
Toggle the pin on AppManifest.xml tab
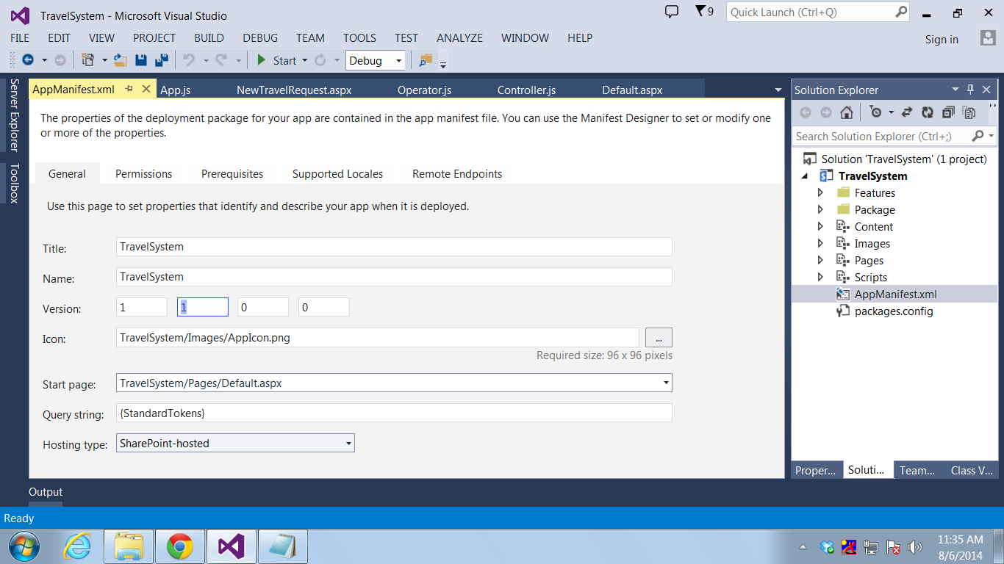(129, 89)
